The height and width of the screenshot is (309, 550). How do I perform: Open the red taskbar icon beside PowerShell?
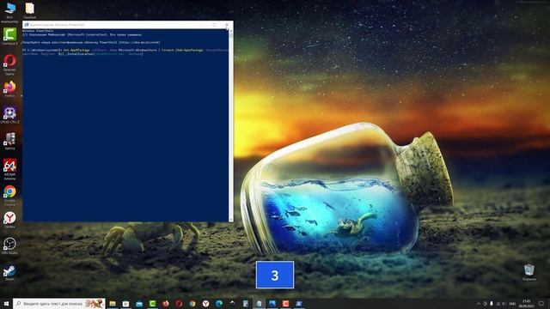pyautogui.click(x=285, y=303)
